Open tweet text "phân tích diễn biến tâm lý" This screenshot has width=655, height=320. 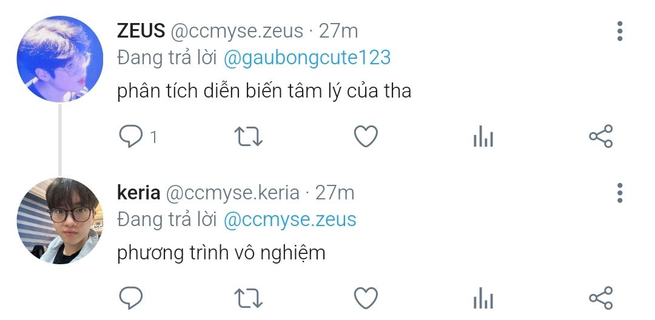pos(264,91)
